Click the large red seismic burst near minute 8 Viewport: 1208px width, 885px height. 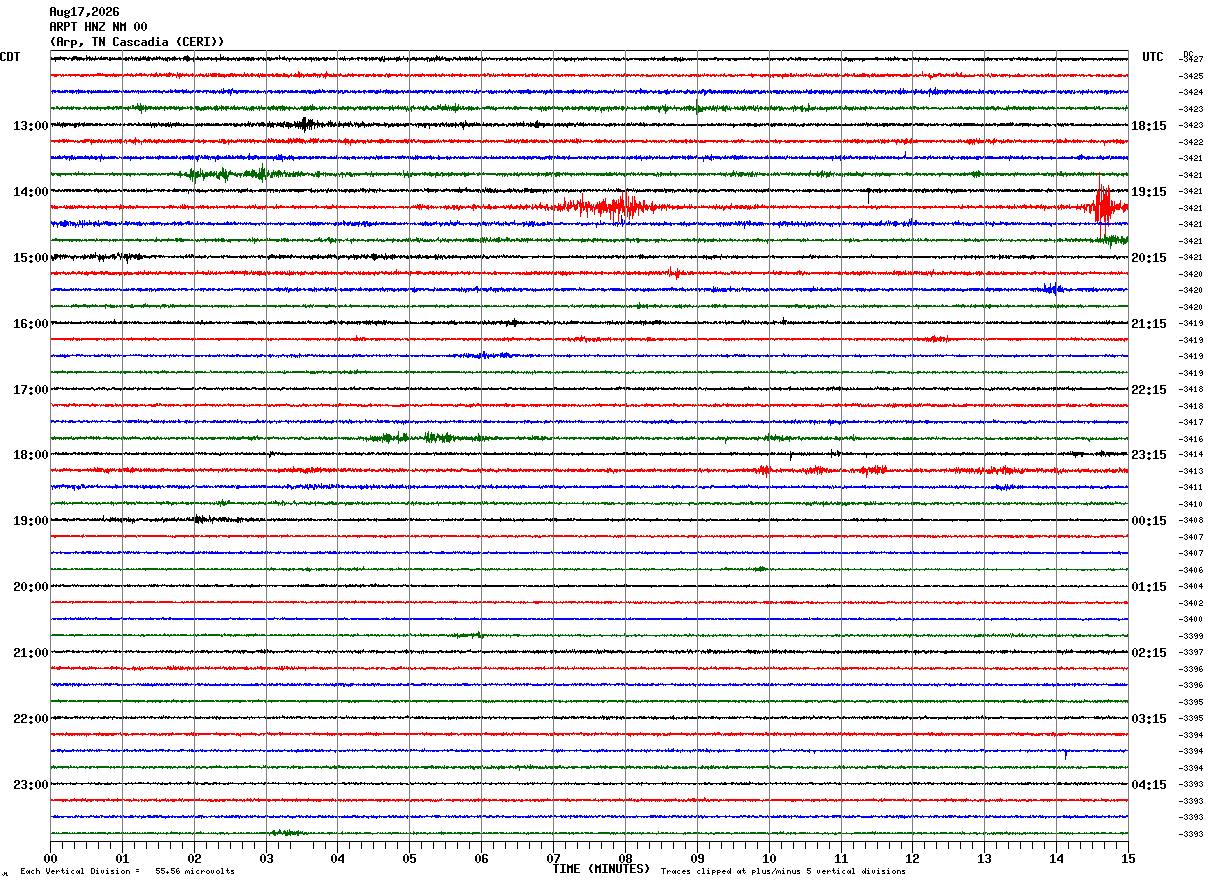(x=606, y=207)
